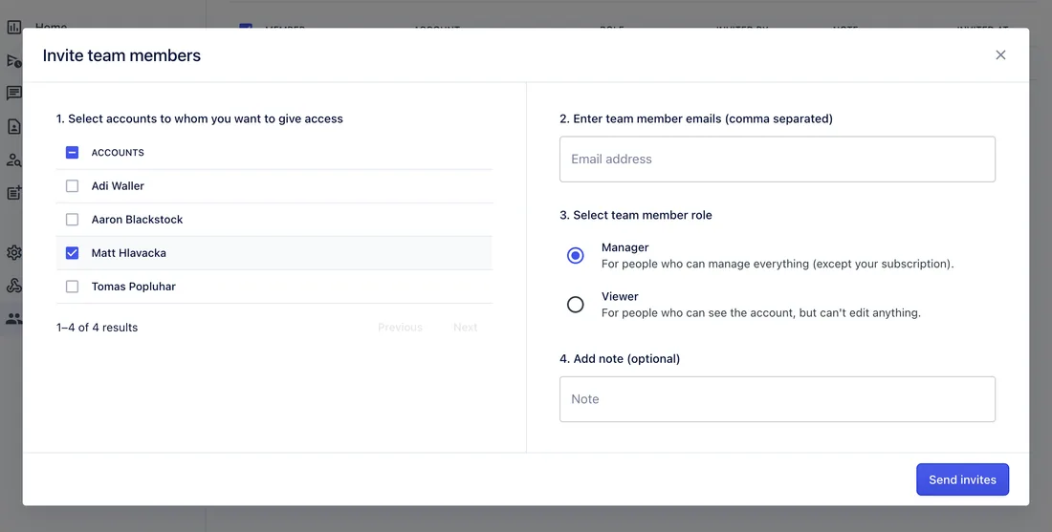Click the Tomas Popluhar account name

[x=134, y=287]
